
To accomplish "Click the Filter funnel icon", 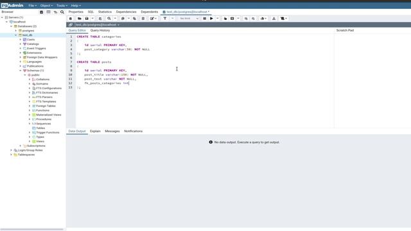I will tap(165, 19).
